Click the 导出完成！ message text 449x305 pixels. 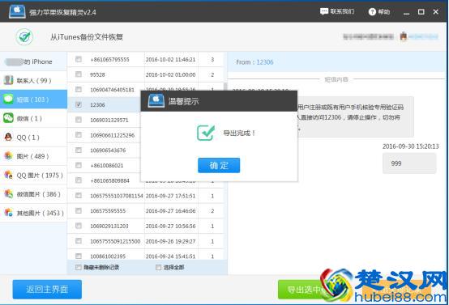coord(239,133)
